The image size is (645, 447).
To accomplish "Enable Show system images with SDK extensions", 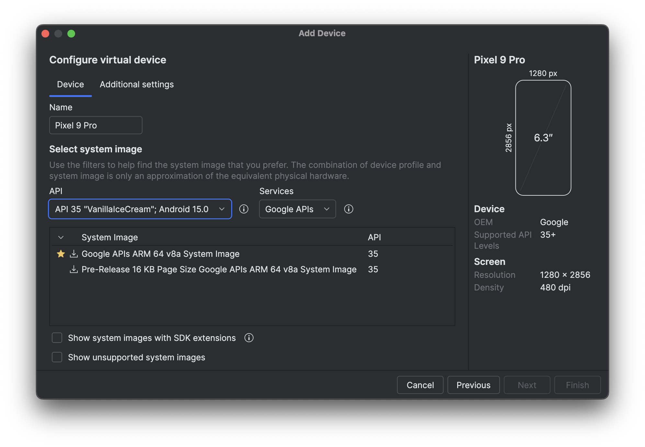I will 57,338.
